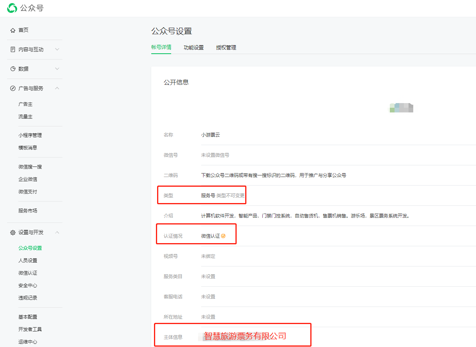This screenshot has height=347, width=476.
Task: Click the 首页 home icon
Action: 13,30
